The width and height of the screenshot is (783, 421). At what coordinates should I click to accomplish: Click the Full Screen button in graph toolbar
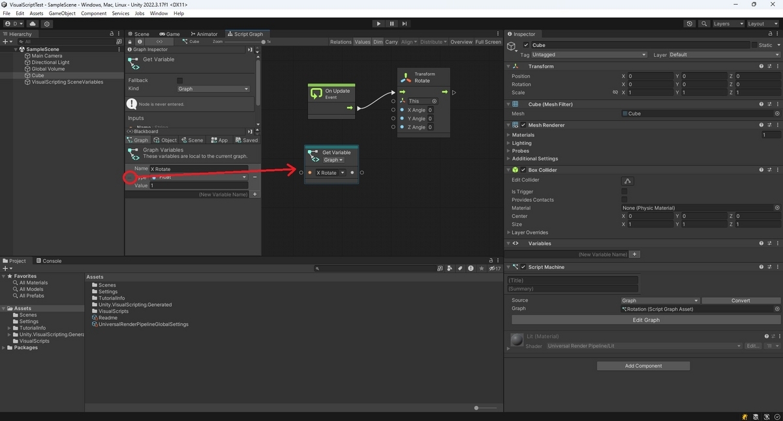[488, 42]
